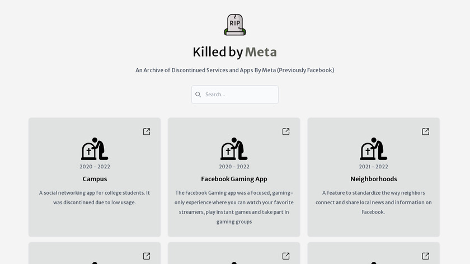
Task: Select the Facebook Gaming App title
Action: [234, 179]
